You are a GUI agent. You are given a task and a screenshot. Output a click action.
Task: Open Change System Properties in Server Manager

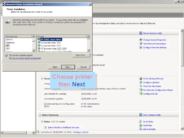click(155, 40)
